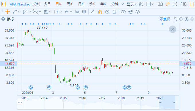The height and width of the screenshot is (111, 195).
Task: Select the 季K quarterly candlestick tab
Action: (92, 4)
